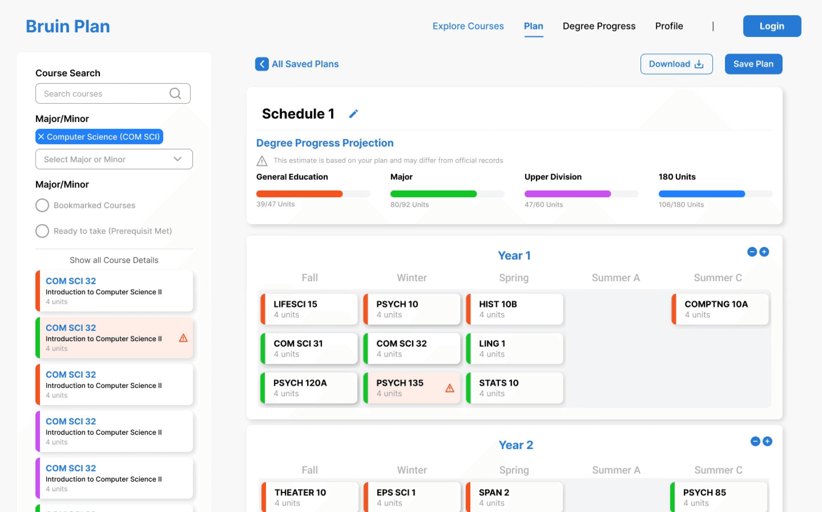The width and height of the screenshot is (822, 512).
Task: Click the Year 1 plus icon
Action: [x=764, y=252]
